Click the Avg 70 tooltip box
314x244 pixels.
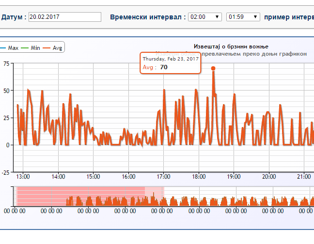pos(170,63)
